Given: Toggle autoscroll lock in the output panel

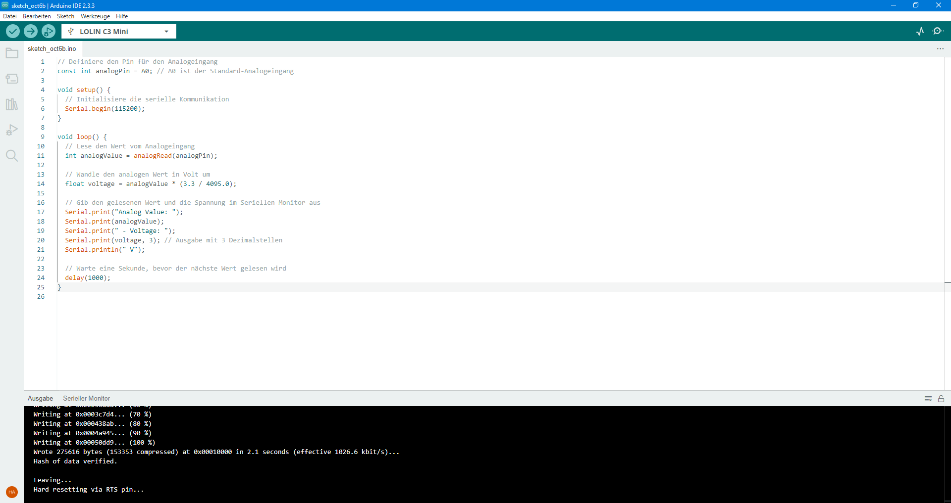Looking at the screenshot, I should click(942, 398).
